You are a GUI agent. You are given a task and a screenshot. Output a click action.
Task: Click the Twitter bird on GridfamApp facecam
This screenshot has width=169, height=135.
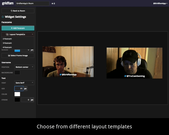click(60, 75)
